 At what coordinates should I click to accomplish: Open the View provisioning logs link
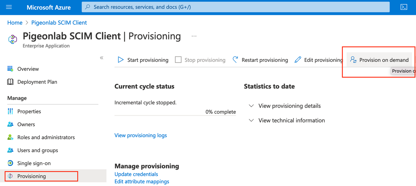(141, 135)
